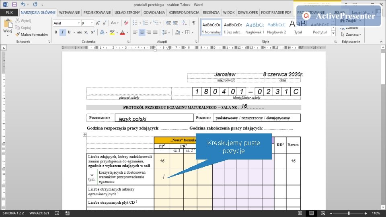Save the document from the Quick Access Toolbar
Viewport: 386px width, 217px height.
click(14, 4)
